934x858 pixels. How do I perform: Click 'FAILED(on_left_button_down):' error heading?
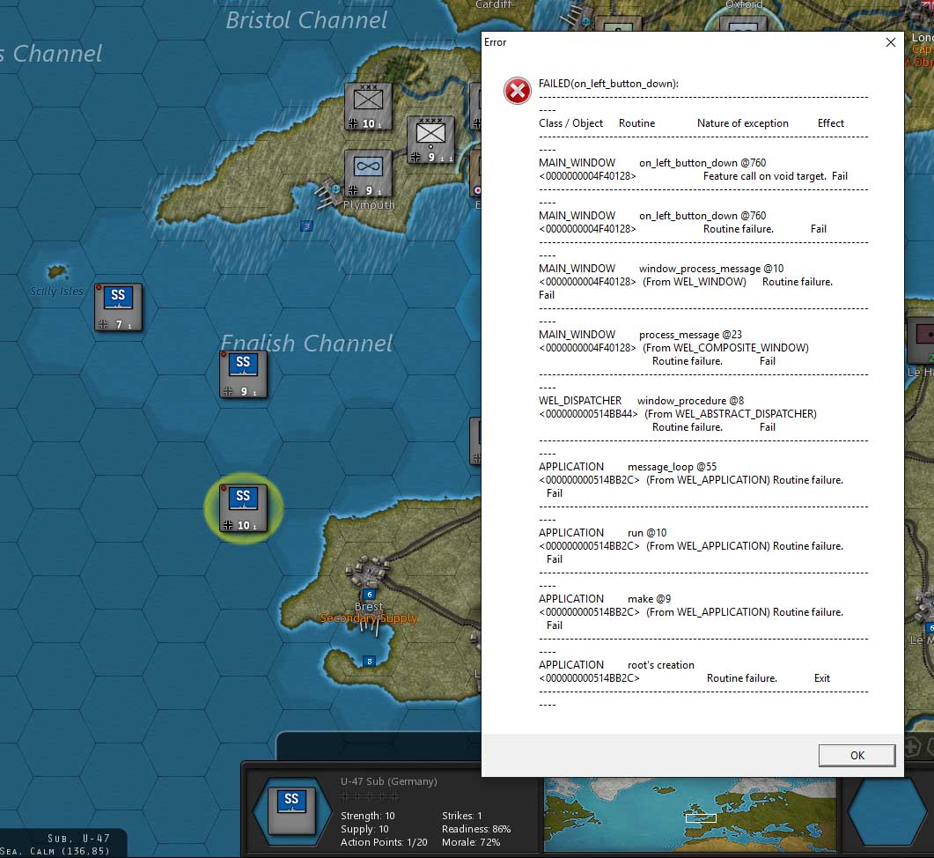[x=608, y=84]
